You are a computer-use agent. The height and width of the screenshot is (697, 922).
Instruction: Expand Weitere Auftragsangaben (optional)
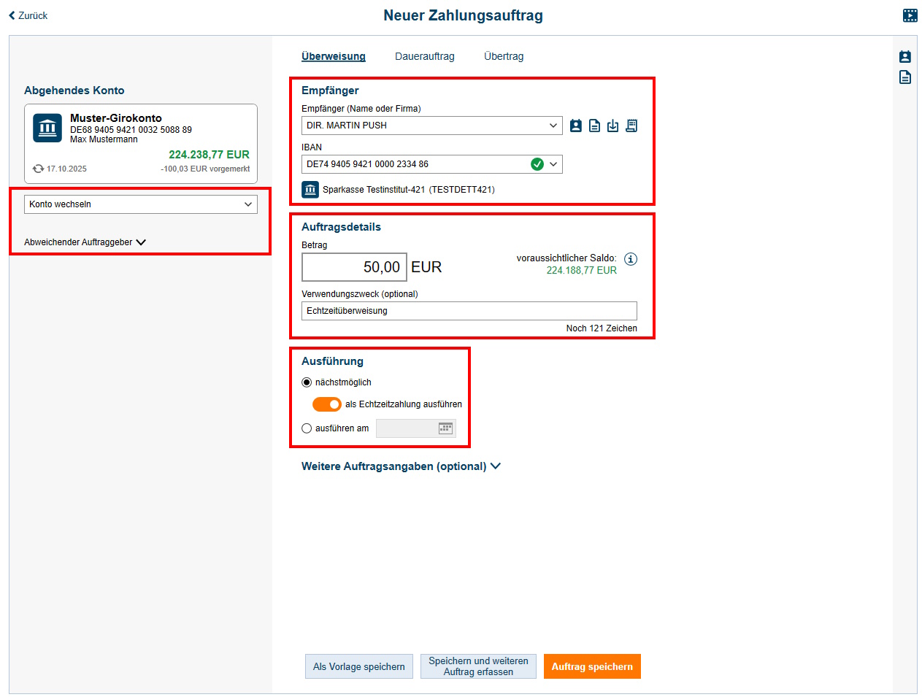[x=401, y=466]
